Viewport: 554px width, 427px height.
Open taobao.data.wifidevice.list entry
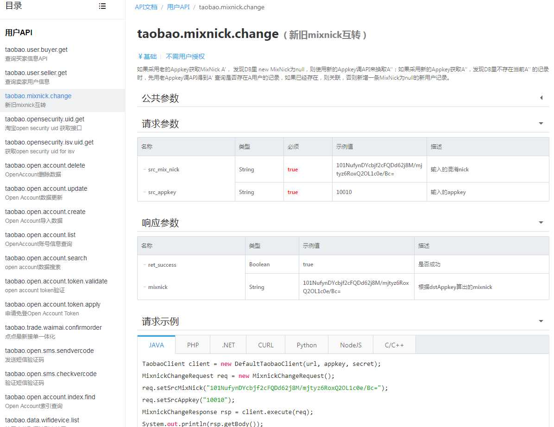pos(42,421)
